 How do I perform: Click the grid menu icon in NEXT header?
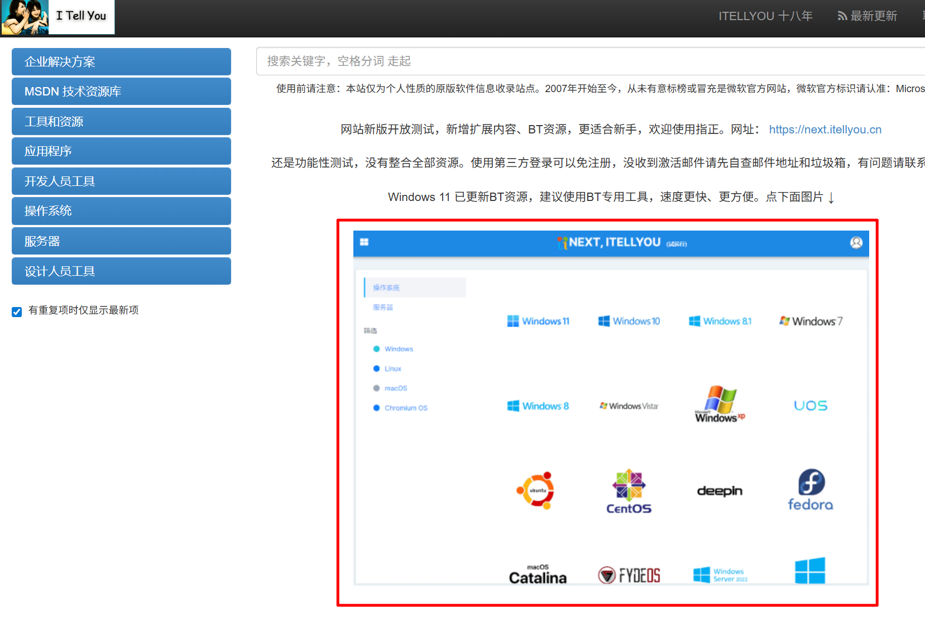click(x=365, y=242)
